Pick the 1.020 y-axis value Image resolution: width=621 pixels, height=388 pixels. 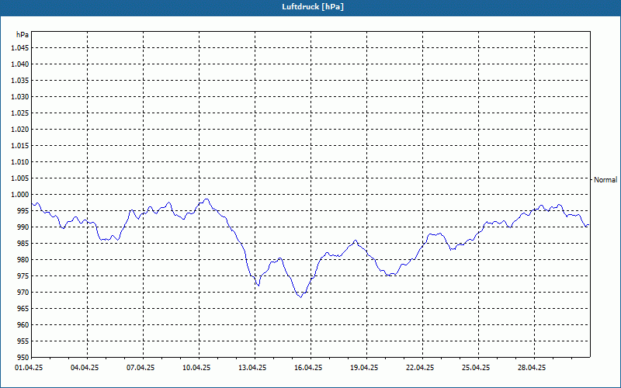20,129
